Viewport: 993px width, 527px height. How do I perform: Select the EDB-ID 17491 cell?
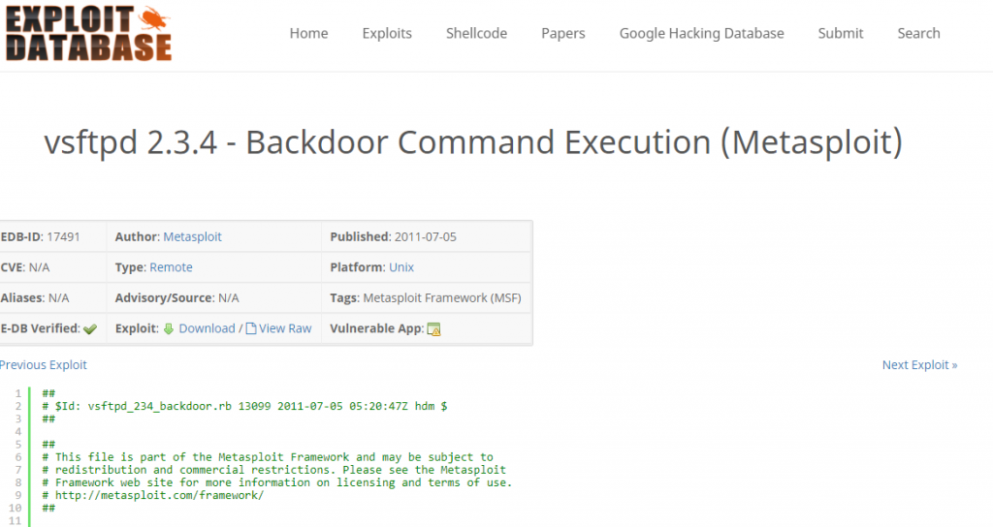pyautogui.click(x=52, y=236)
